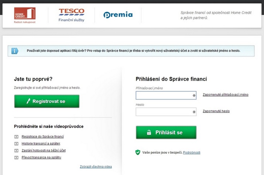Click the Registrovat se button
Image resolution: width=264 pixels, height=175 pixels.
click(47, 101)
